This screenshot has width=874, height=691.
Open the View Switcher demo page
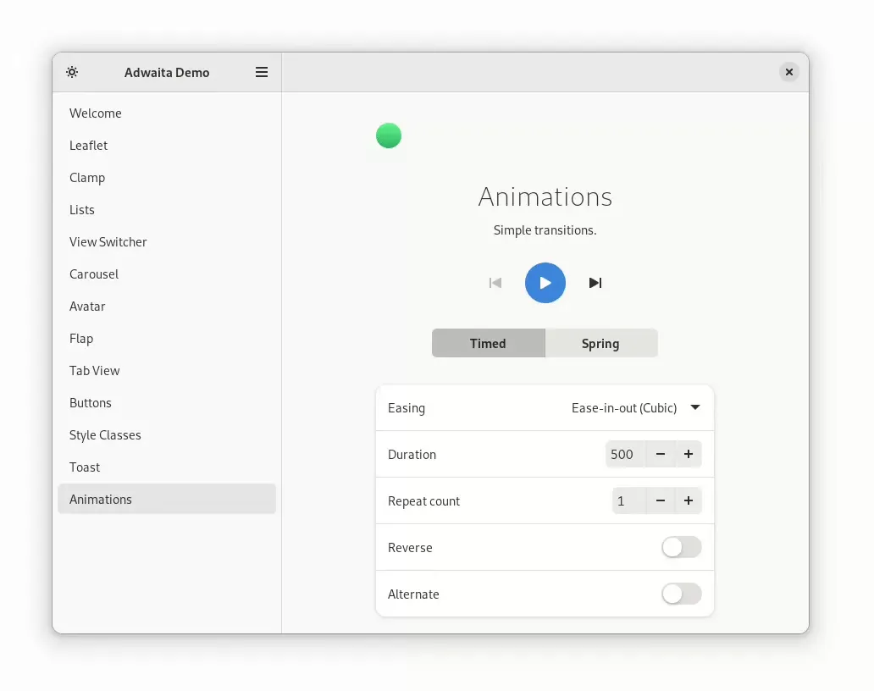click(108, 242)
